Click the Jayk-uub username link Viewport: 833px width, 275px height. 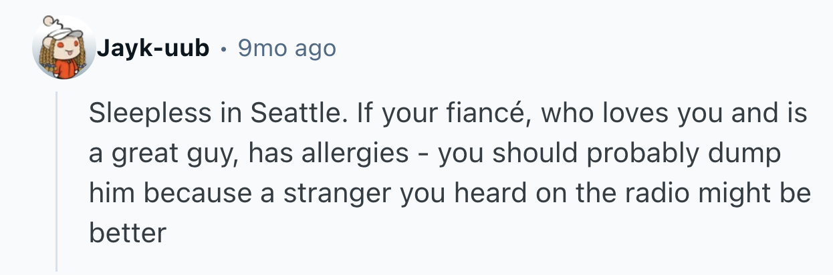click(x=153, y=49)
